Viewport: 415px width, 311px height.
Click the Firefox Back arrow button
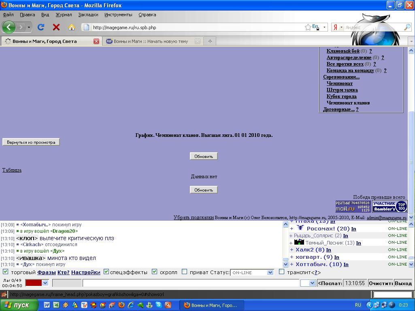coord(9,27)
